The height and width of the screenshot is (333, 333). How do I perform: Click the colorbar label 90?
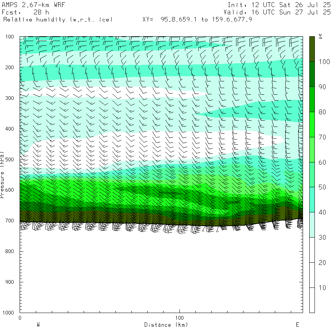[x=322, y=87]
